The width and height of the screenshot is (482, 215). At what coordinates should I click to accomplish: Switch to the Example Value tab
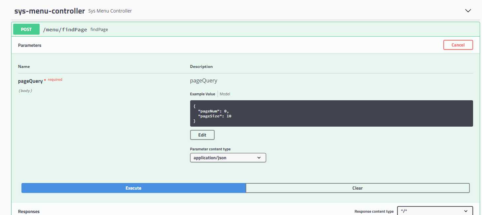tap(202, 94)
